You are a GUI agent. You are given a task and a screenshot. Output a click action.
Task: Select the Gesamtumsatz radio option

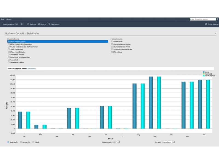pyautogui.click(x=112, y=41)
